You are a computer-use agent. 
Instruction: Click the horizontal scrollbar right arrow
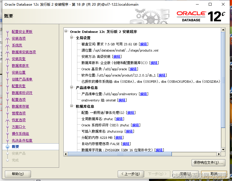click(x=219, y=154)
